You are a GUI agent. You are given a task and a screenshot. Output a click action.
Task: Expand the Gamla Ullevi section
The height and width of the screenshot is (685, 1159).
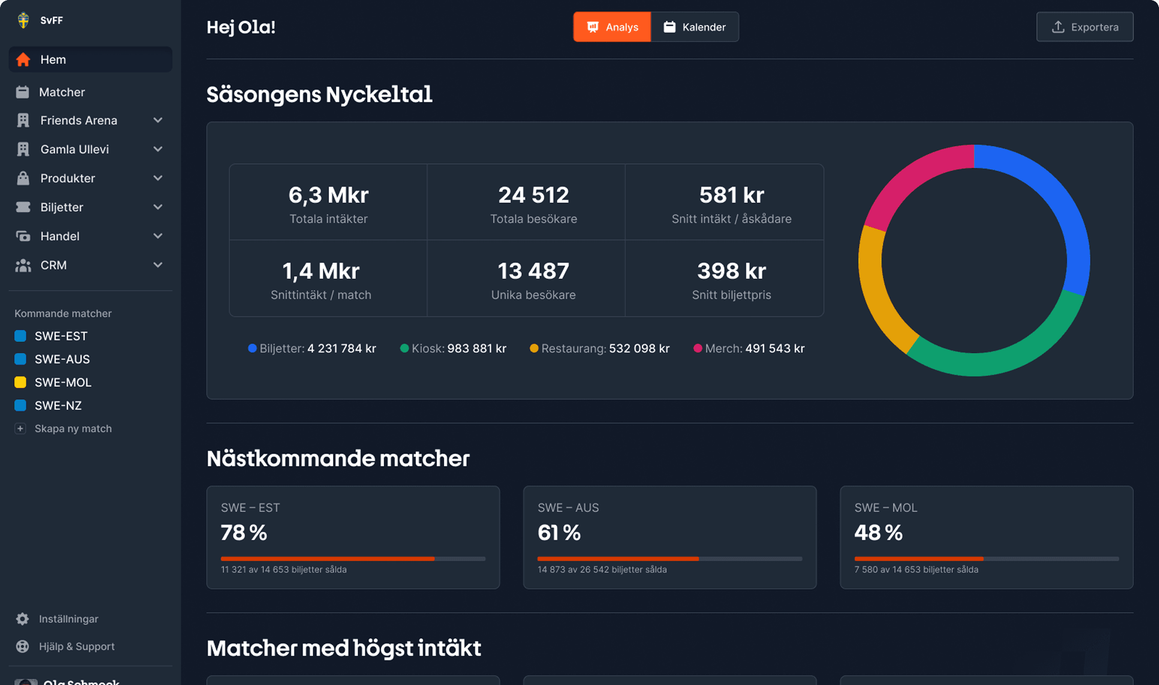coord(157,149)
